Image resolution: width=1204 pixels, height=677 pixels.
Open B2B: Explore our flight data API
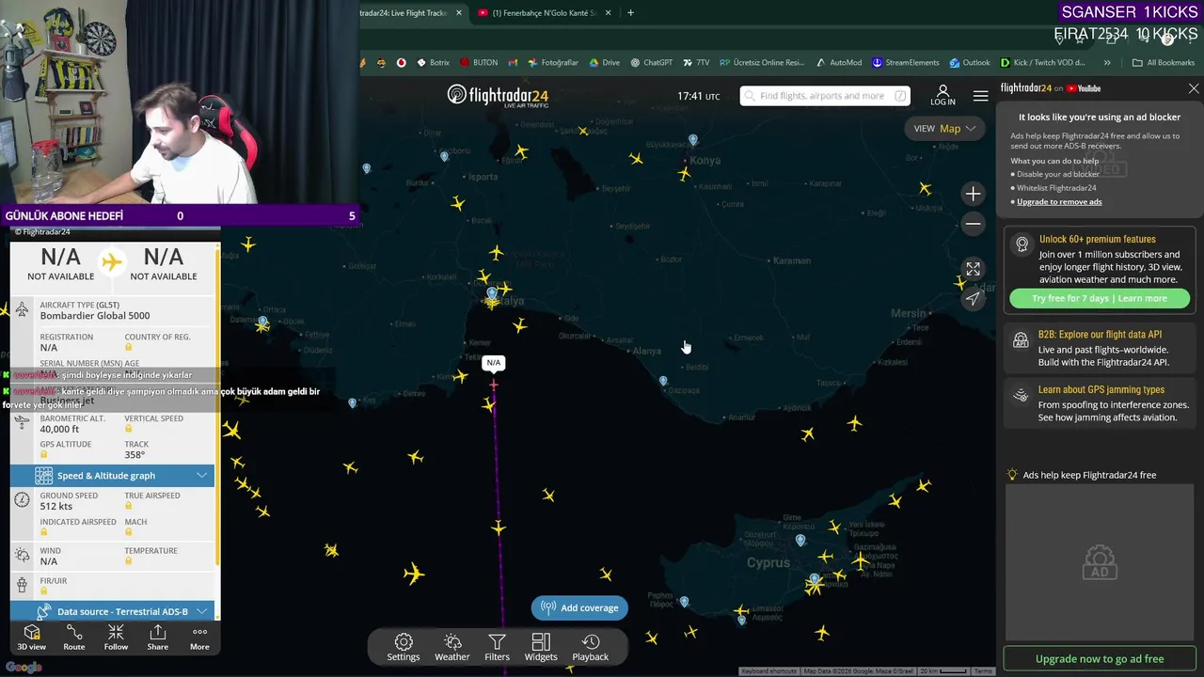tap(1100, 348)
